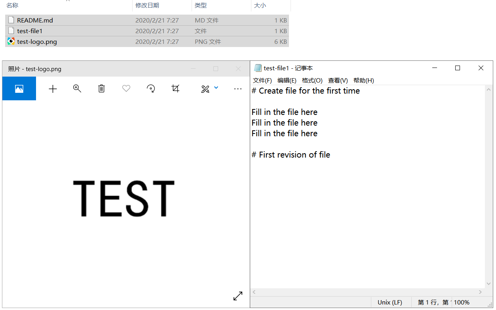Screen dimensions: 496x310
Task: Select the README.md file in list
Action: [35, 21]
